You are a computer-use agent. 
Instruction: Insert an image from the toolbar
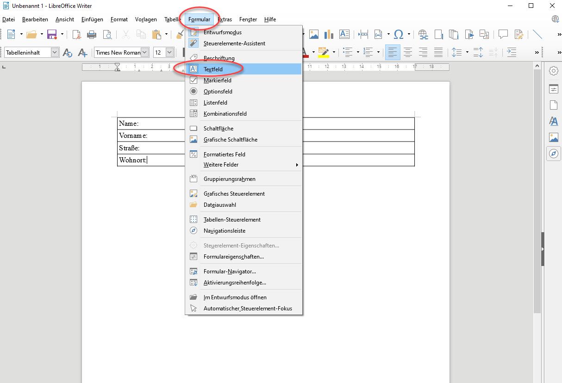tap(314, 34)
